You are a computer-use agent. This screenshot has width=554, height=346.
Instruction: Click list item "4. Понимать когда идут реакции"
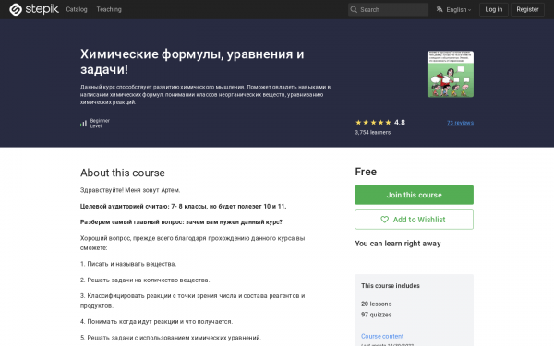(x=157, y=322)
